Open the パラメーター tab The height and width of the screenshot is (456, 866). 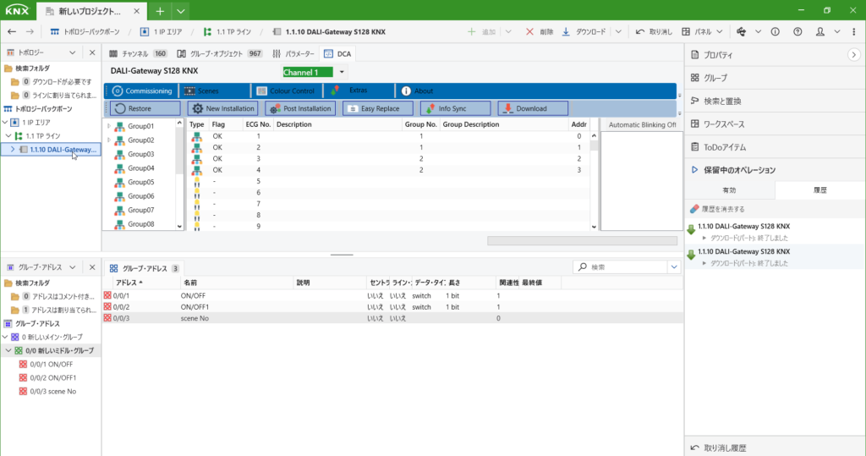pyautogui.click(x=293, y=53)
